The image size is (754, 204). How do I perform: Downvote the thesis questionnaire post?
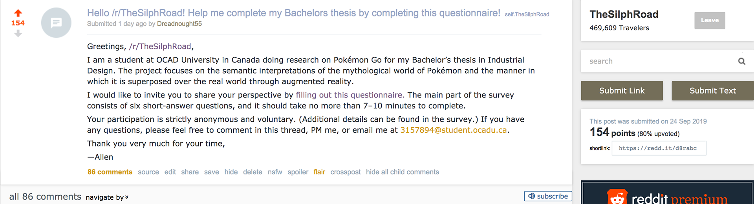tap(18, 34)
